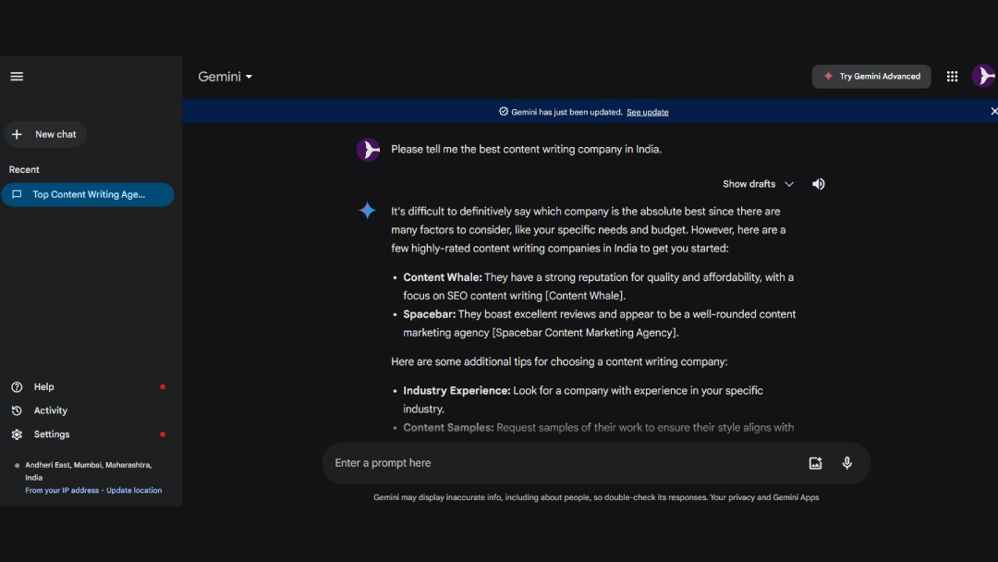Screen dimensions: 998x562
Task: Upload an image with the image icon
Action: (815, 463)
